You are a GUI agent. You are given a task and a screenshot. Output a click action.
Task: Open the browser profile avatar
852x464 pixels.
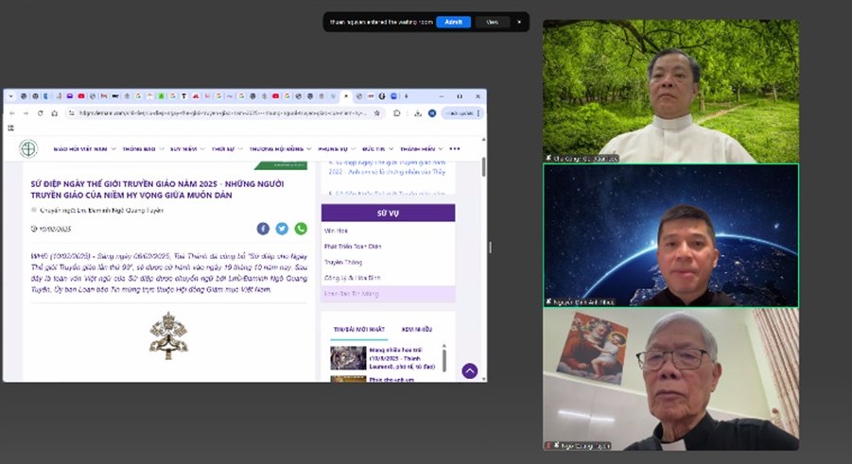tap(432, 113)
